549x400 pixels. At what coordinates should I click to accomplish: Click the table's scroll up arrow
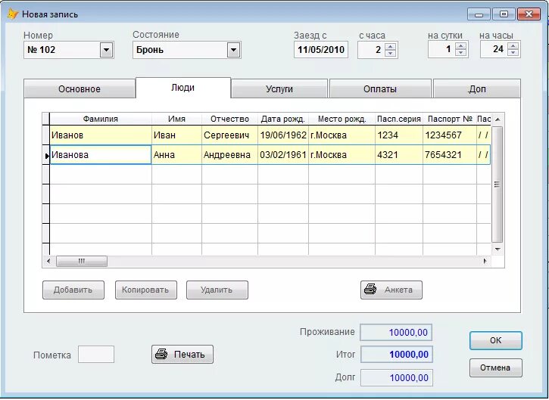pyautogui.click(x=498, y=119)
